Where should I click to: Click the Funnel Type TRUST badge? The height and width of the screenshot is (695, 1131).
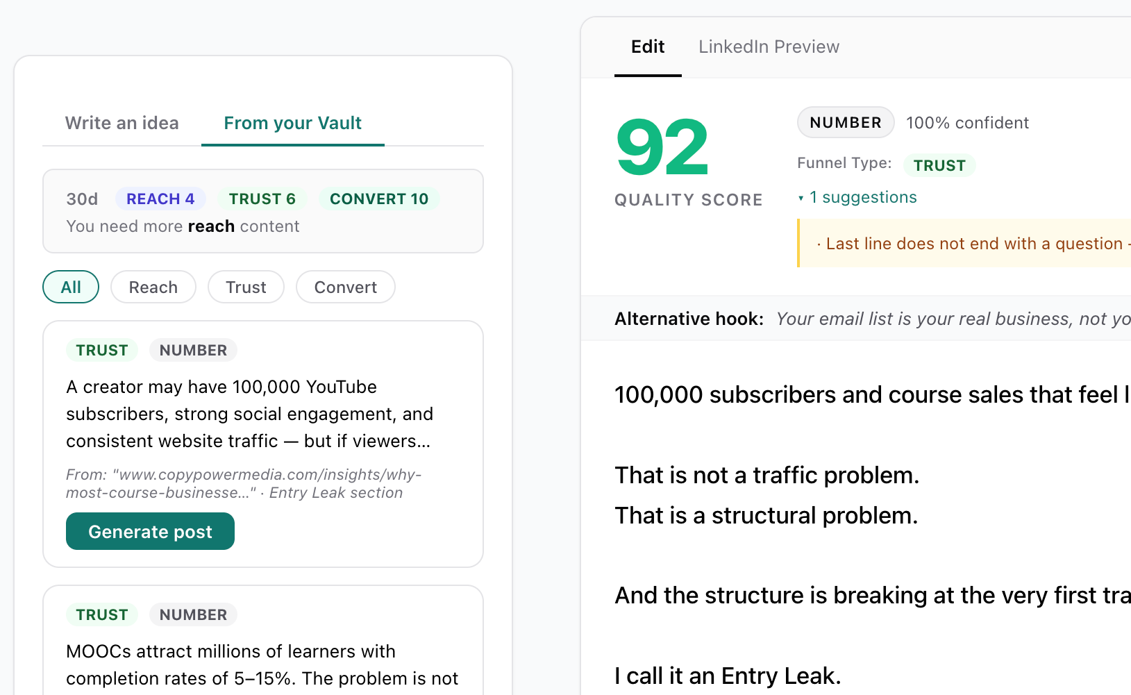coord(939,165)
